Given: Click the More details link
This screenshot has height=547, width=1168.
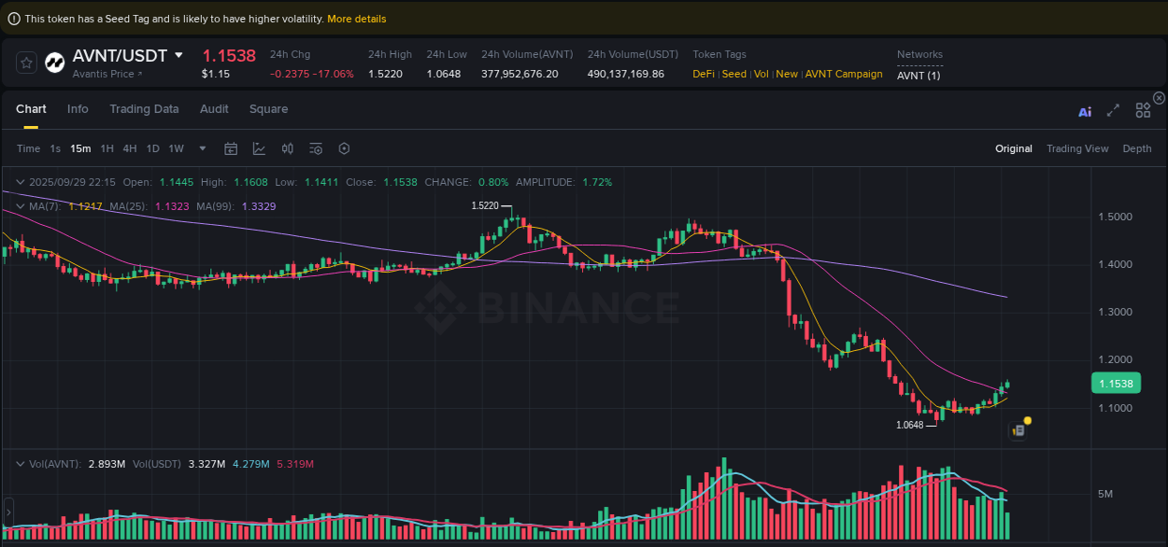Looking at the screenshot, I should pos(356,18).
